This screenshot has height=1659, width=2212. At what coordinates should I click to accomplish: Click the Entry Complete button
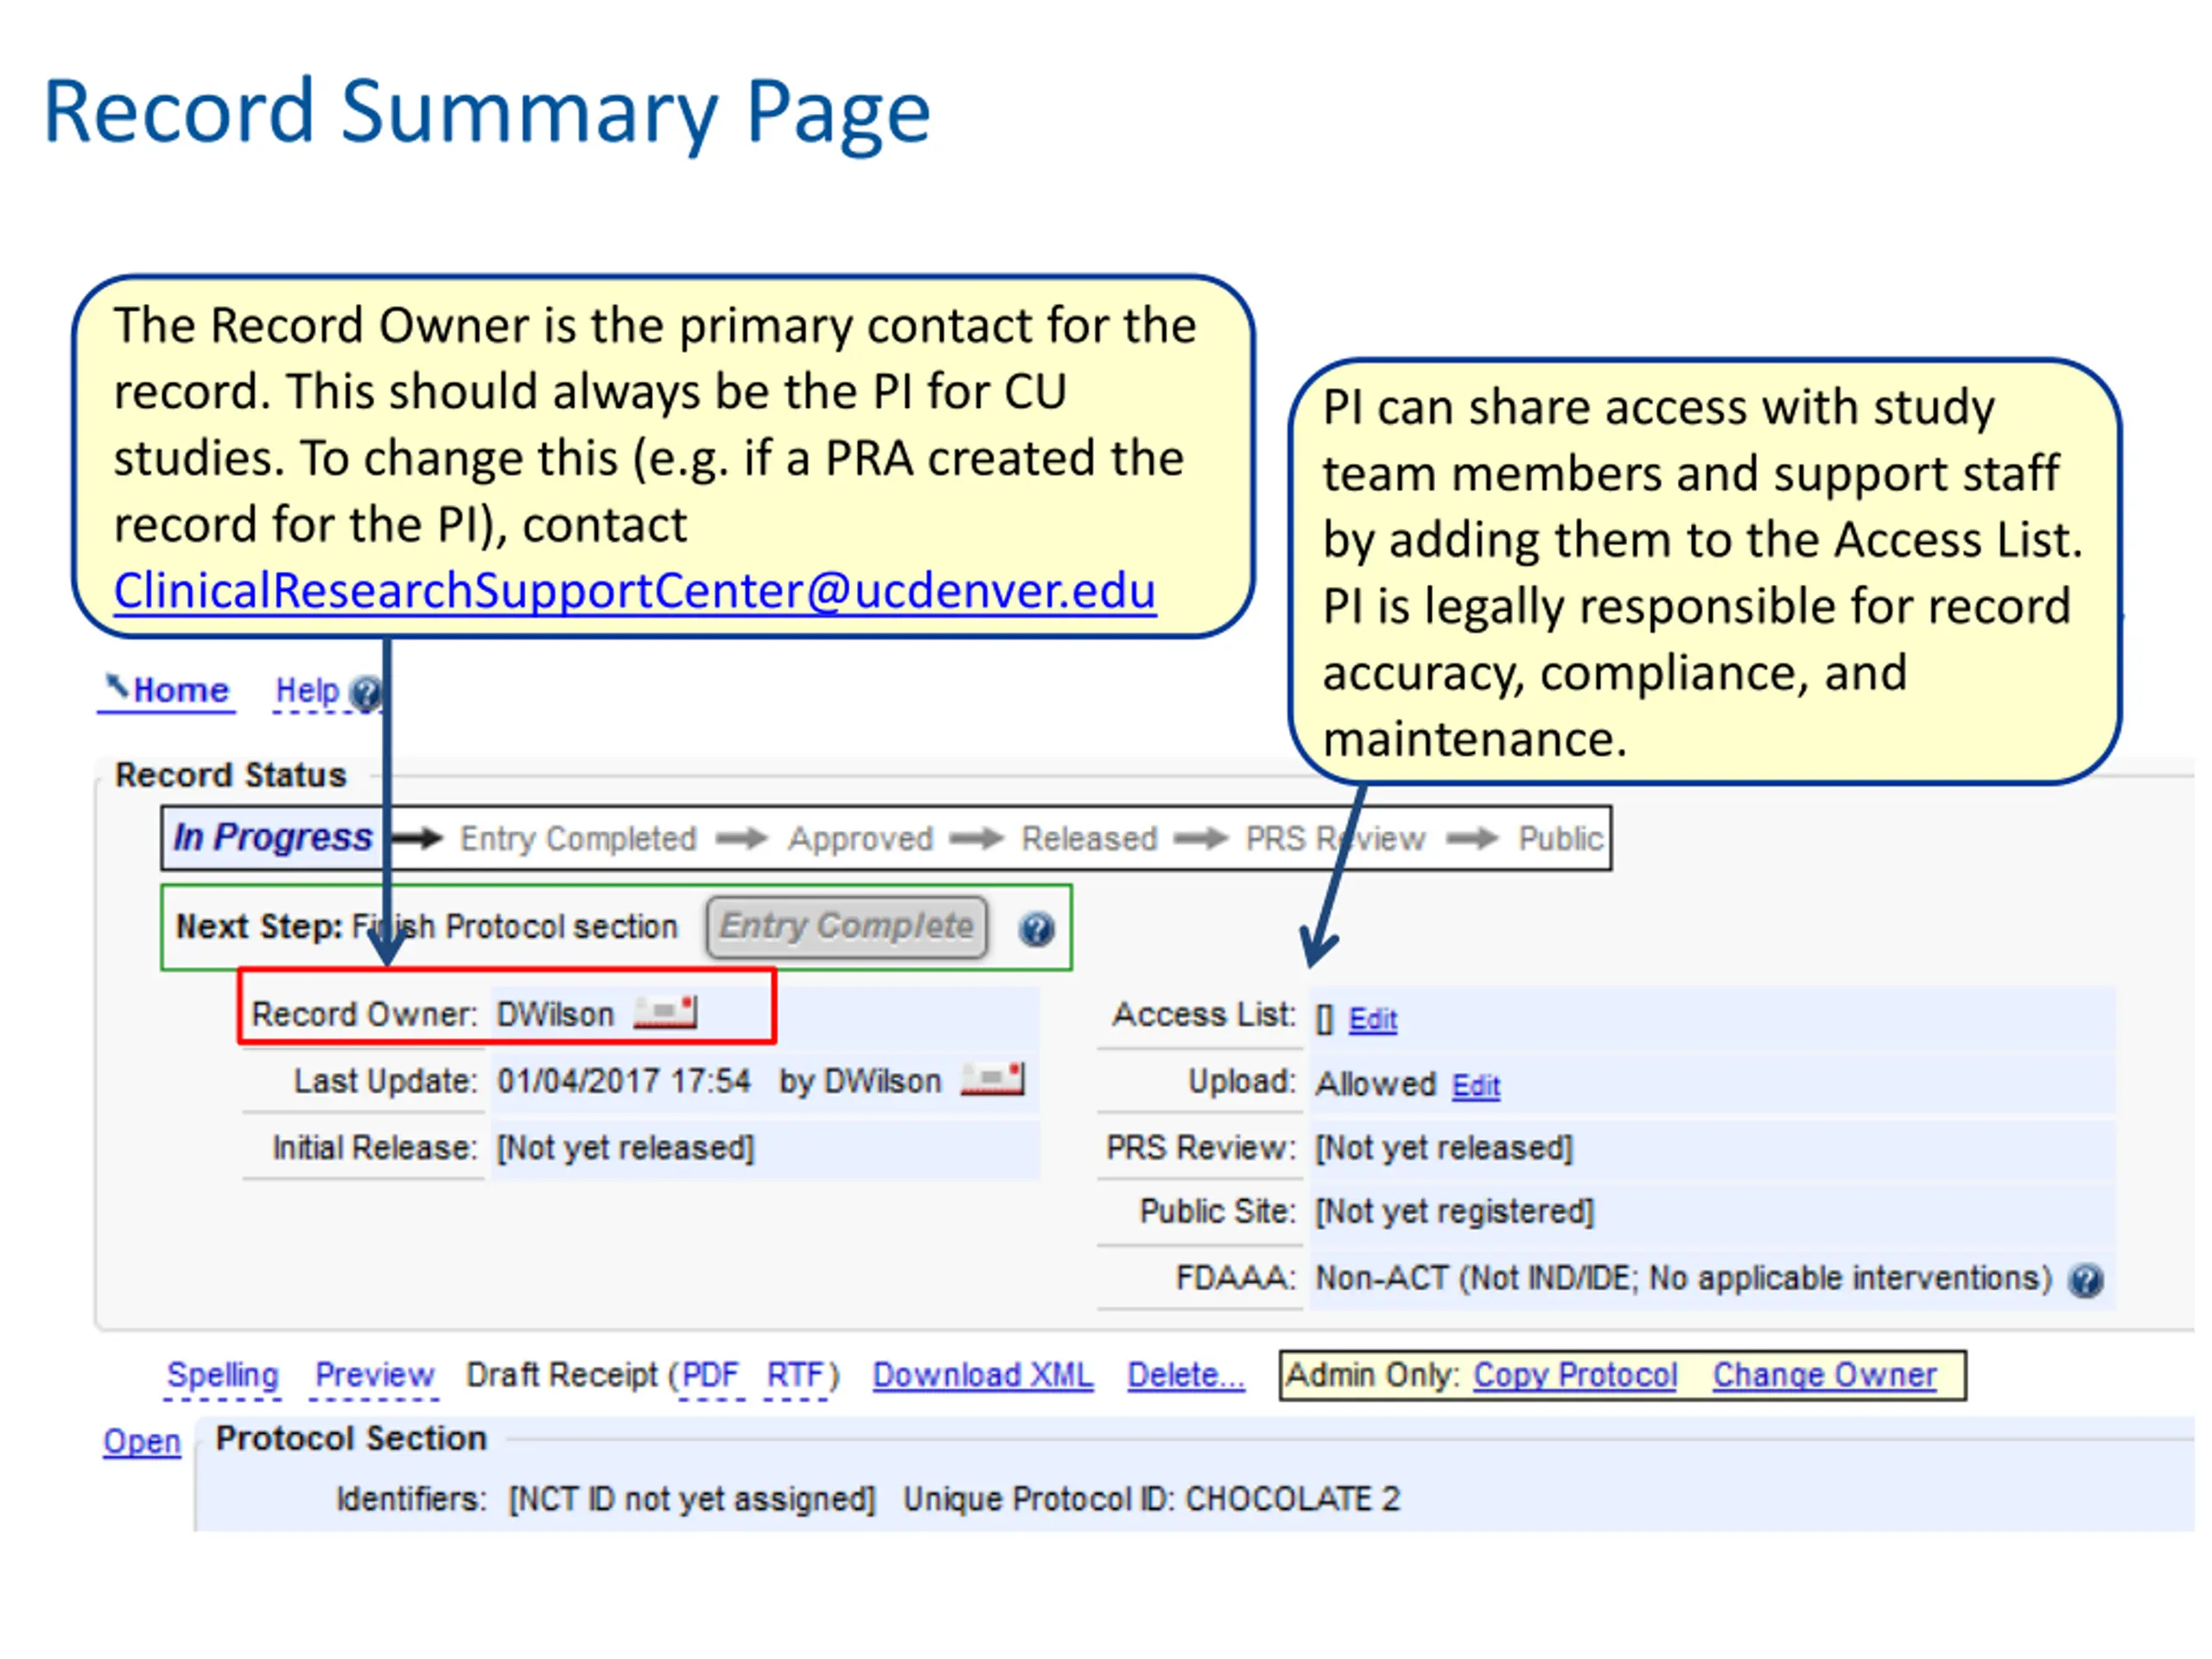pyautogui.click(x=846, y=927)
